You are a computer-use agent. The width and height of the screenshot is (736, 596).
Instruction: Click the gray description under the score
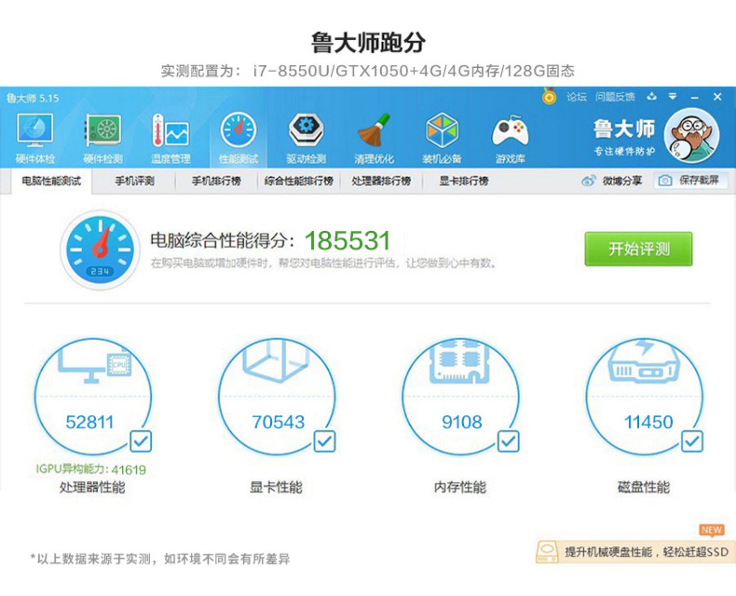coord(323,263)
